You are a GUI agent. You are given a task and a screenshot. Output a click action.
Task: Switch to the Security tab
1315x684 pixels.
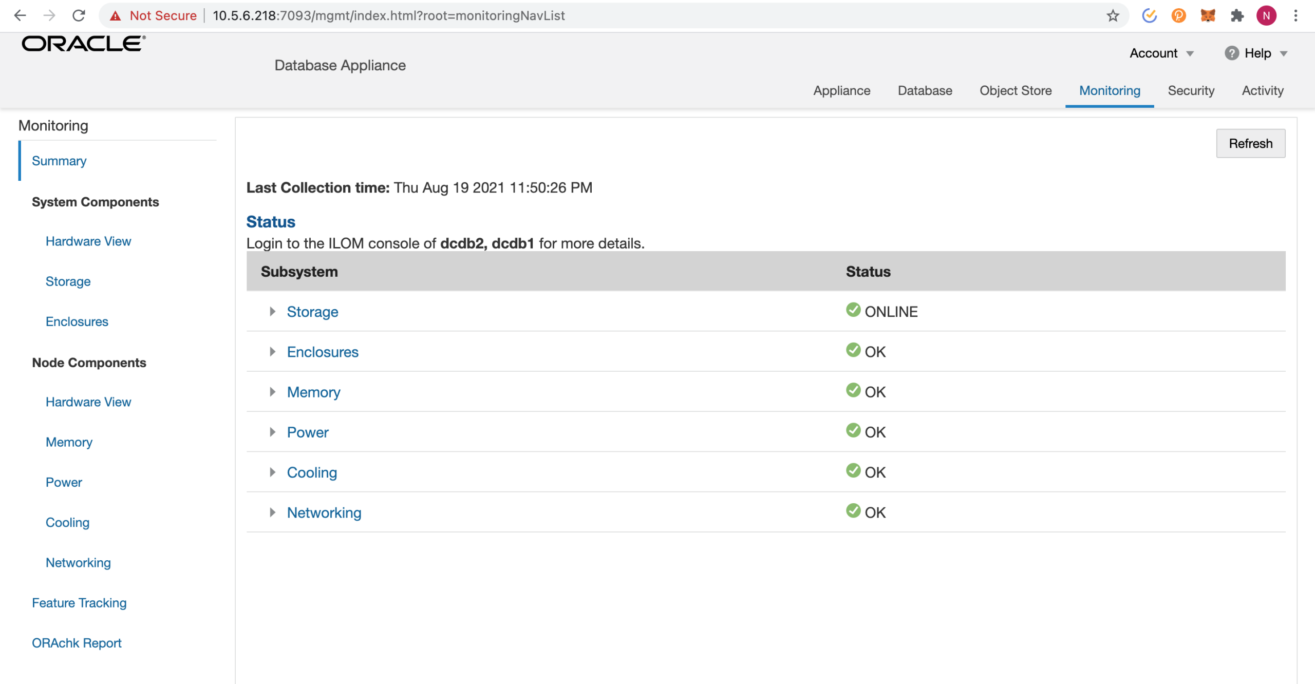click(x=1191, y=90)
